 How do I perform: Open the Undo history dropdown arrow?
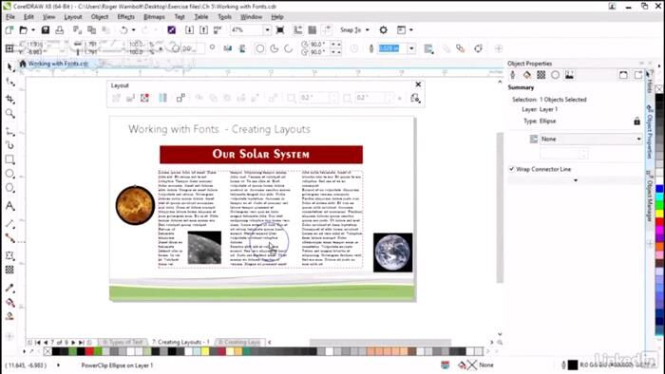click(133, 30)
